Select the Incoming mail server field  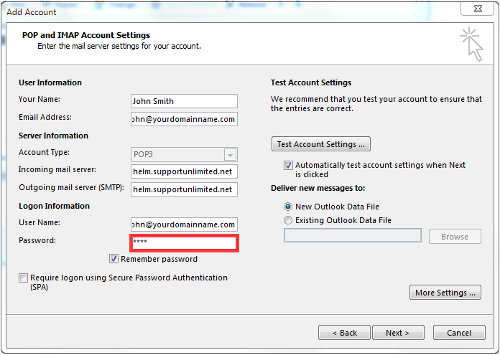coord(184,171)
